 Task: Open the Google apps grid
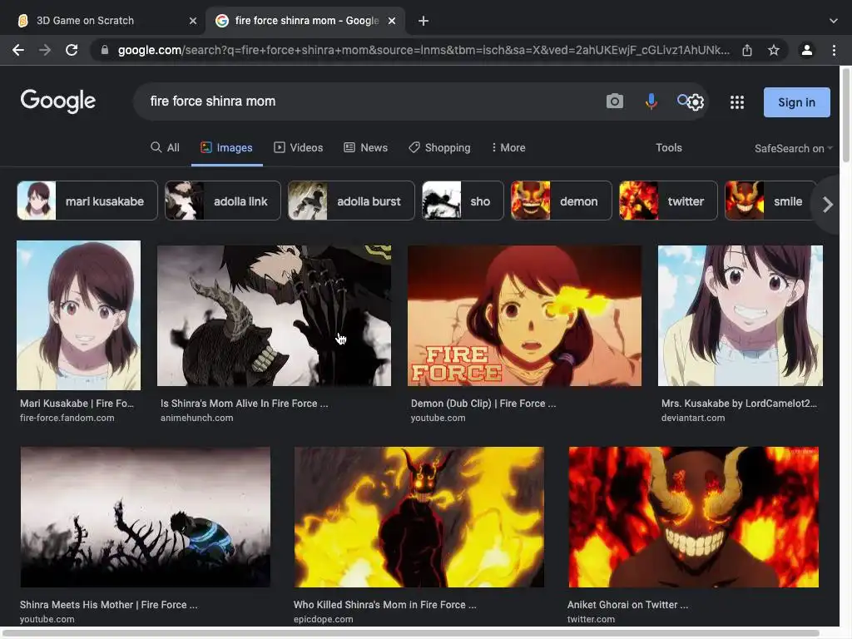[737, 102]
